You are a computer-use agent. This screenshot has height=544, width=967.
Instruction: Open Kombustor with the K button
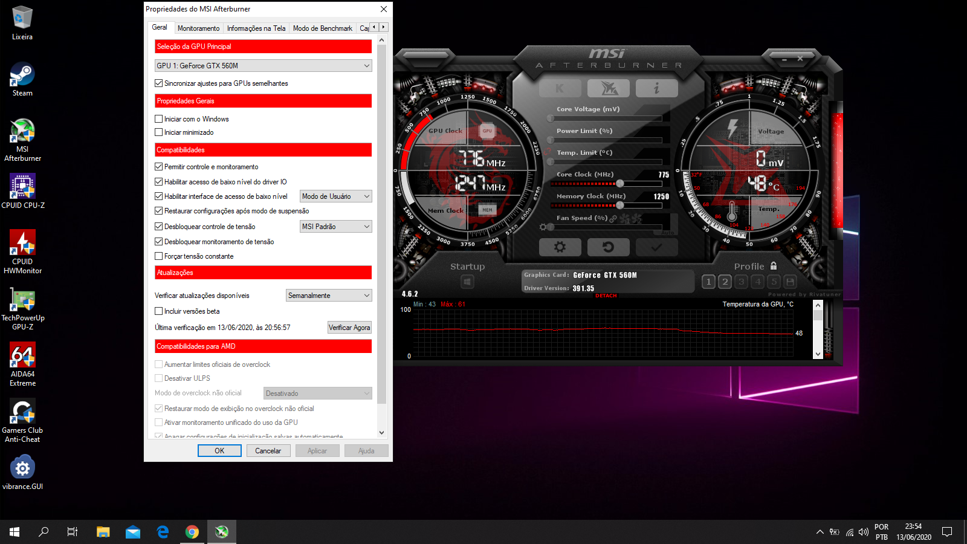pyautogui.click(x=560, y=88)
